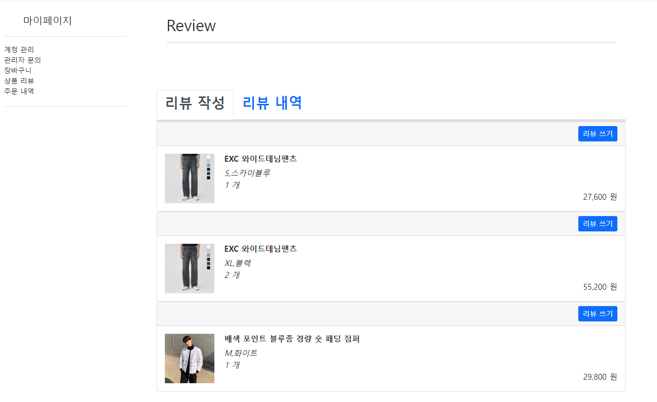Click the white padding jumper thumbnail

(x=190, y=358)
